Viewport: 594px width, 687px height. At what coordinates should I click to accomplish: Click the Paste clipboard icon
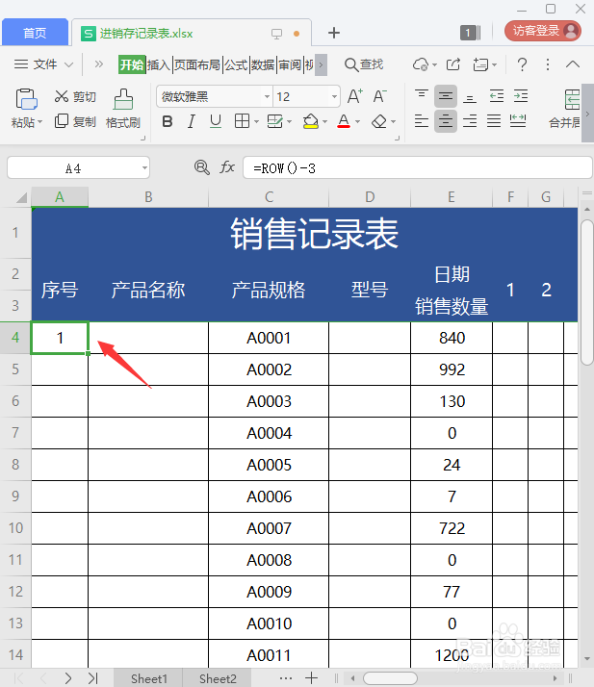26,98
